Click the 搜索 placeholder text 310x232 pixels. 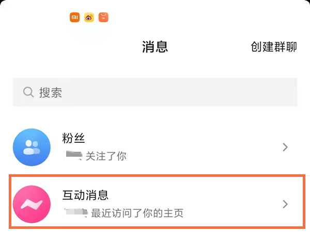point(51,93)
